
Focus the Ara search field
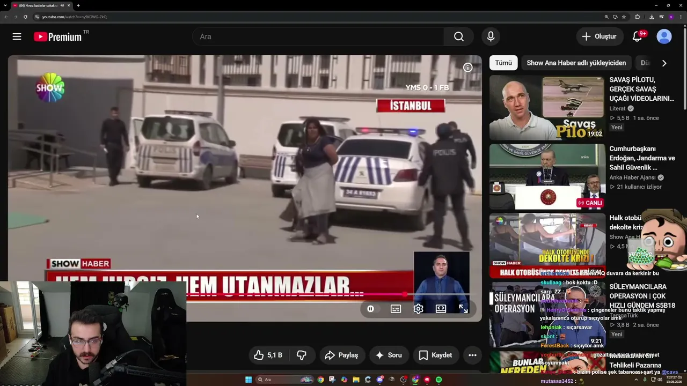318,36
